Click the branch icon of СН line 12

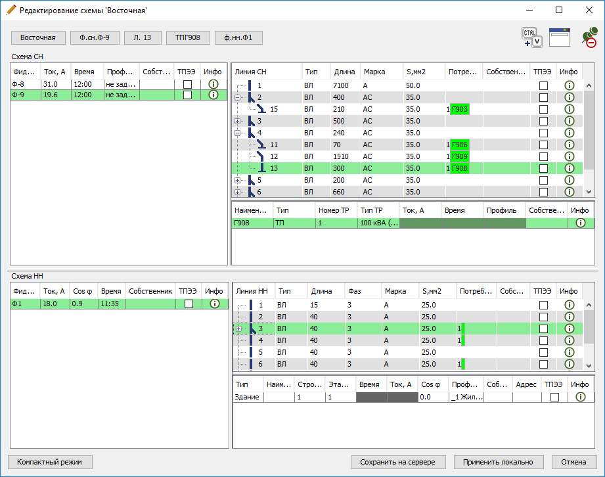coord(261,156)
